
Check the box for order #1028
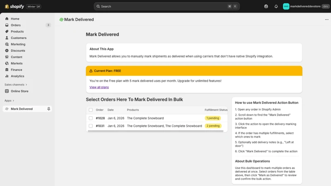tap(91, 118)
